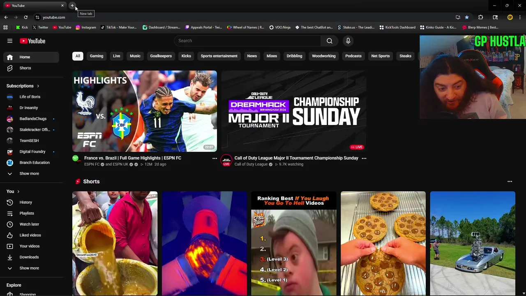This screenshot has height=296, width=526.
Task: Open the Shorts shelf options menu
Action: (x=510, y=181)
